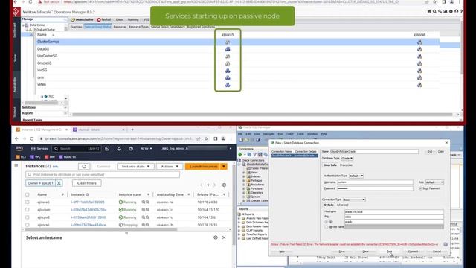476x268 pixels.
Task: Switch to the Service Group Status tab
Action: (97, 27)
